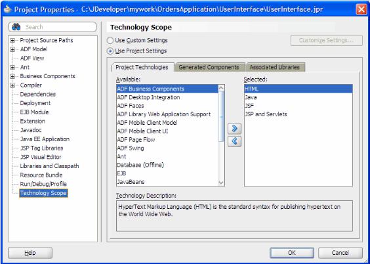
Task: Select ADF Library Web Application Support
Action: point(167,114)
